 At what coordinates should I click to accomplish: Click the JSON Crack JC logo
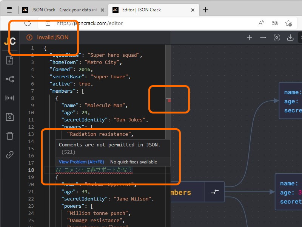[x=10, y=41]
